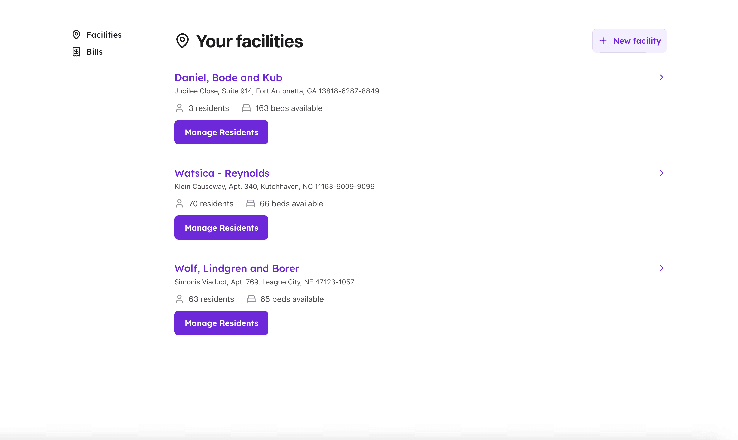Manage Residents for Daniel, Bode and Kub
Viewport: 738px width, 440px height.
coord(221,132)
